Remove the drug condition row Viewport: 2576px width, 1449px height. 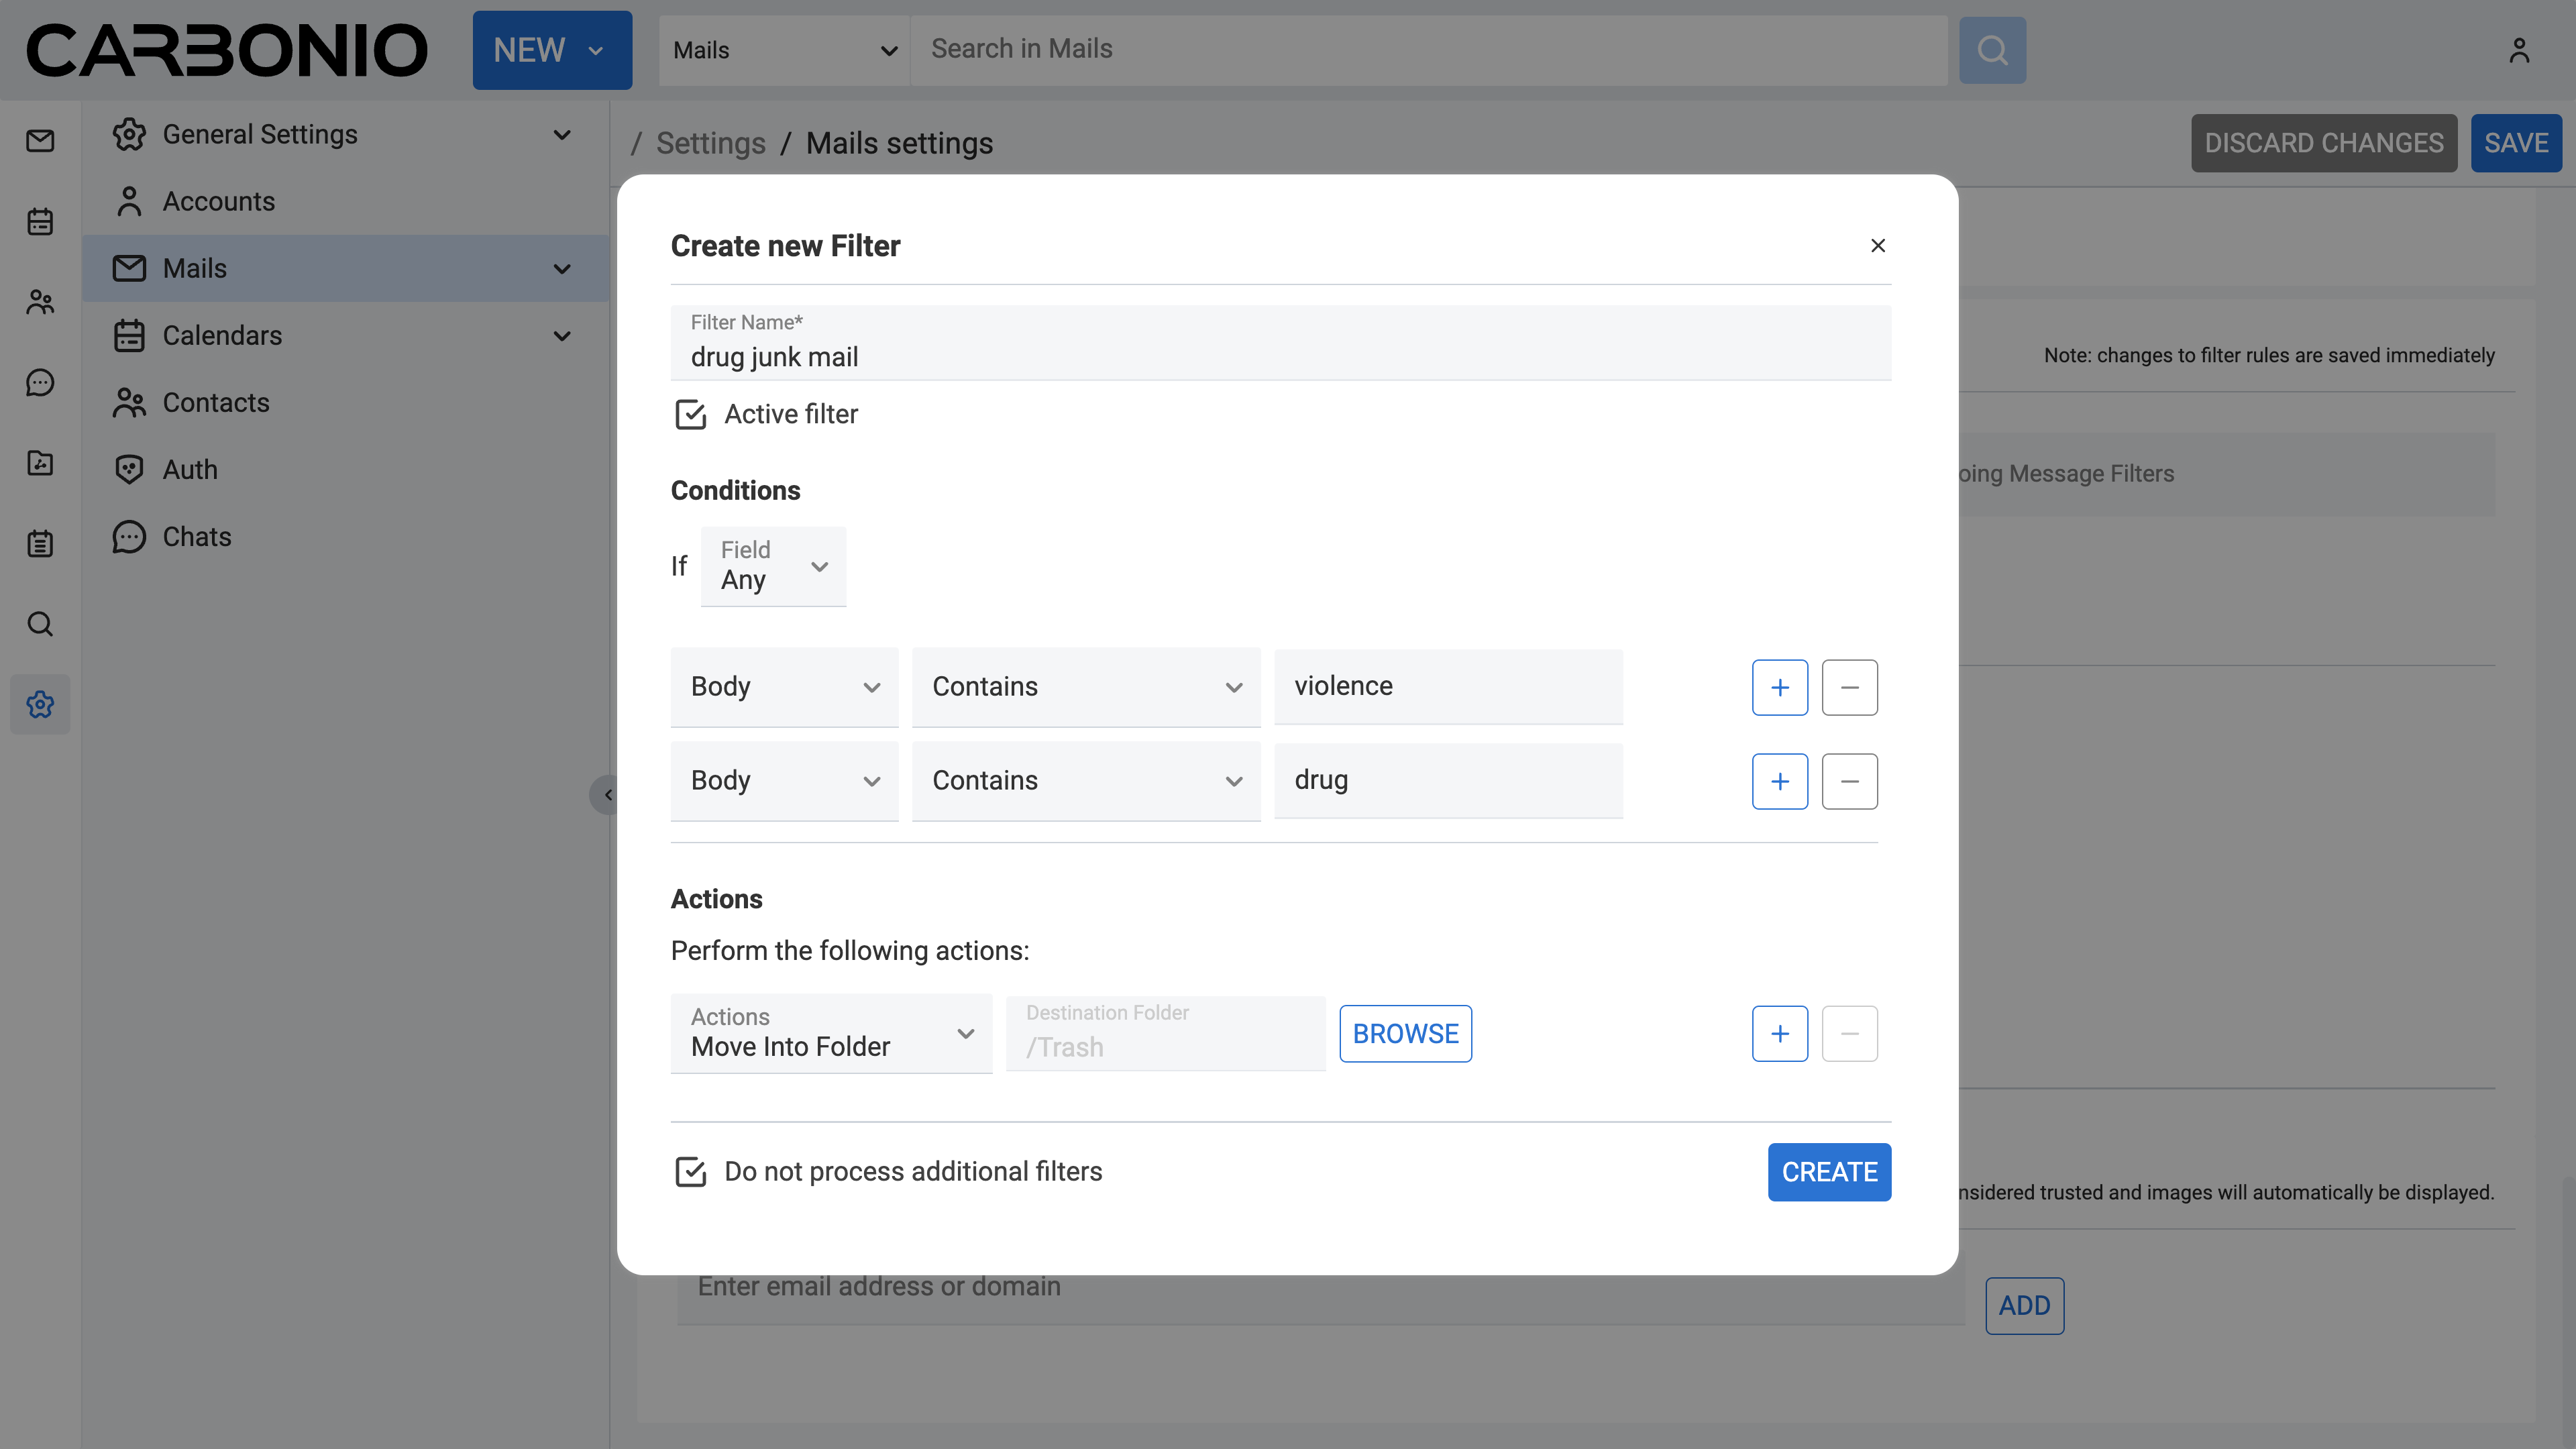pyautogui.click(x=1849, y=781)
